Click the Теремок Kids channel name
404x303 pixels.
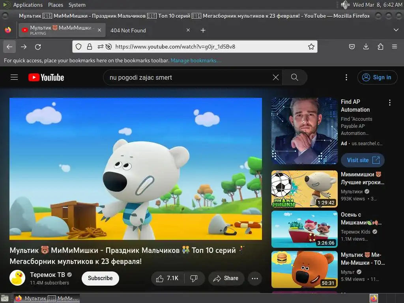(355, 232)
